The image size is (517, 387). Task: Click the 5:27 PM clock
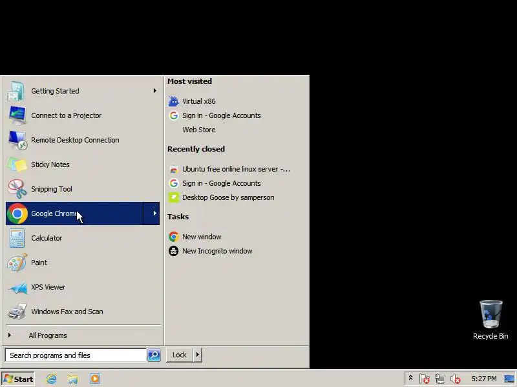coord(483,379)
